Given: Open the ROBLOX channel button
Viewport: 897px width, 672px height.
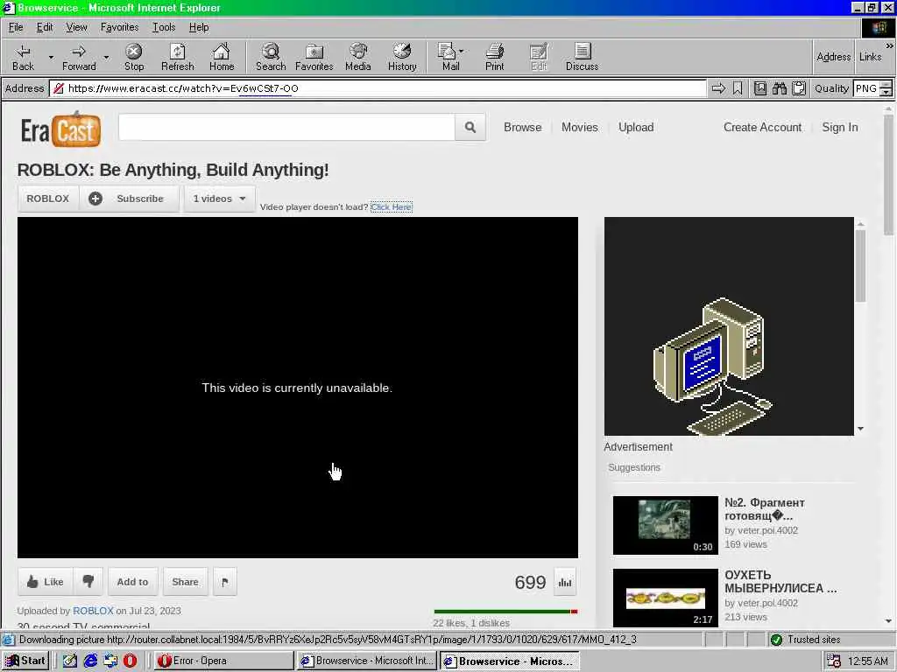Looking at the screenshot, I should [x=48, y=199].
